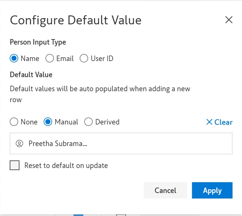This screenshot has height=216, width=242.
Task: Click the 'Reset to default on update' label
Action: (x=66, y=166)
